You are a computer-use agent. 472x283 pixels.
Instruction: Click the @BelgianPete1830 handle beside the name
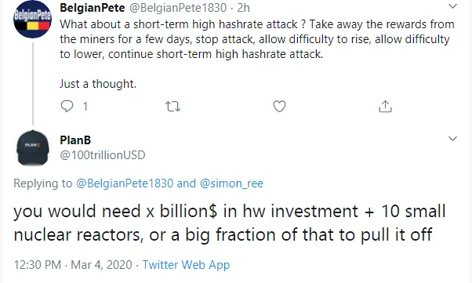click(x=178, y=8)
